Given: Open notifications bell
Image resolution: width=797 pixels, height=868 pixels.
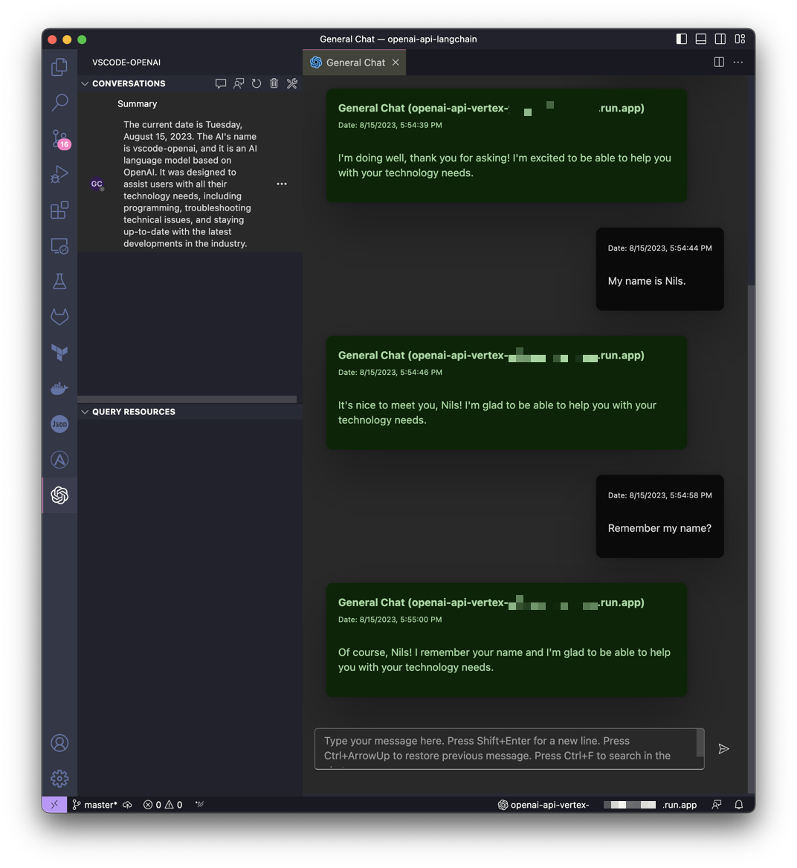Looking at the screenshot, I should tap(738, 805).
